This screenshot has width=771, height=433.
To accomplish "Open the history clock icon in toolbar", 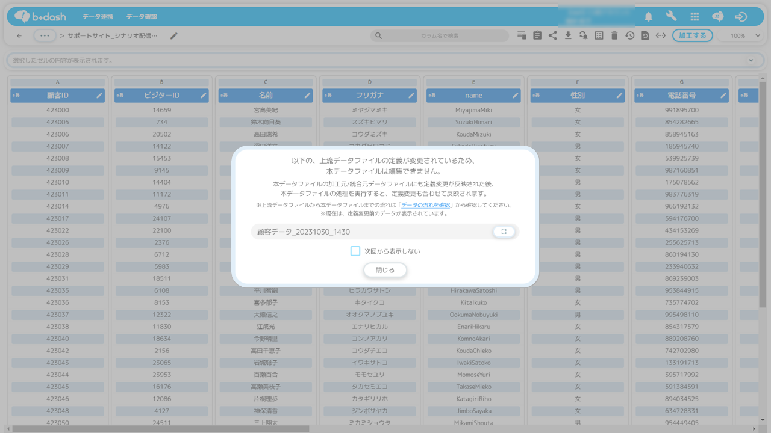I will [x=629, y=35].
